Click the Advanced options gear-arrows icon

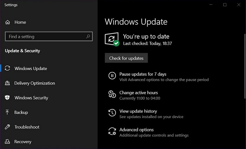(112, 131)
